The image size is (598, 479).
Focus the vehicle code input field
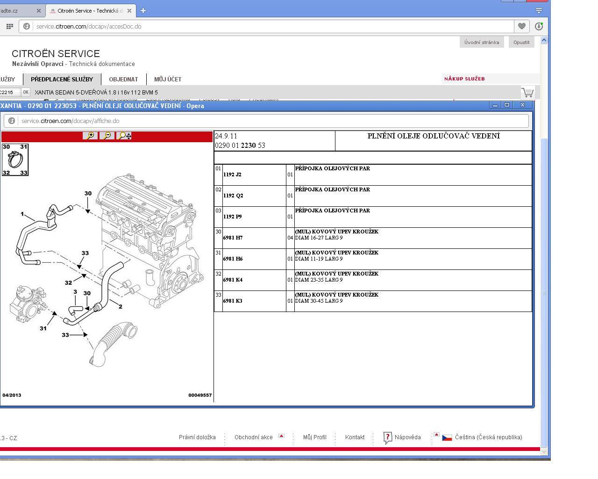click(x=10, y=92)
